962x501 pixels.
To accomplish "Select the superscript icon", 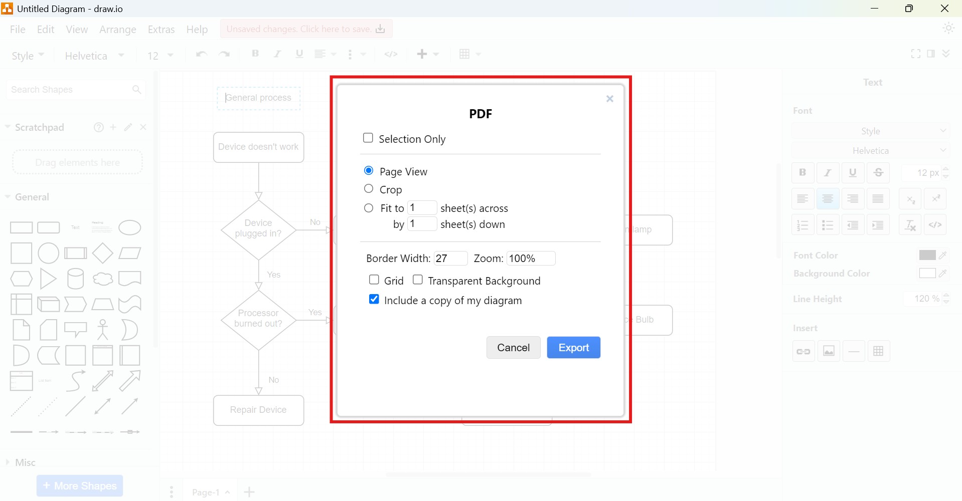I will tap(936, 198).
